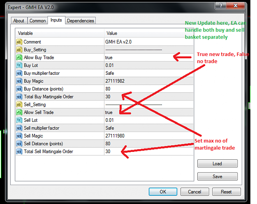Edit the Total Sell Martingale Order value 30

coord(108,151)
